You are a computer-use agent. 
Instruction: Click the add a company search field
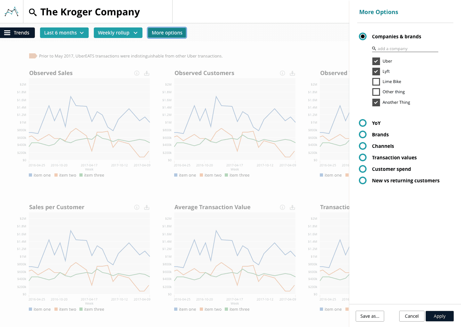point(405,49)
